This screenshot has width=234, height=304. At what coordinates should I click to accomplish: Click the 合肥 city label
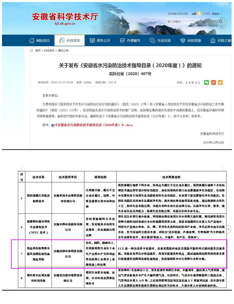click(194, 14)
